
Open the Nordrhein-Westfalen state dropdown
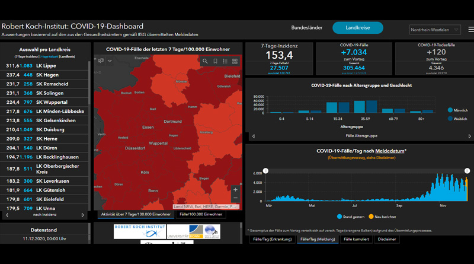point(435,30)
